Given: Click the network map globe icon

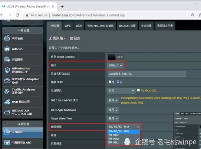Looking at the screenshot, I should click(7, 38).
